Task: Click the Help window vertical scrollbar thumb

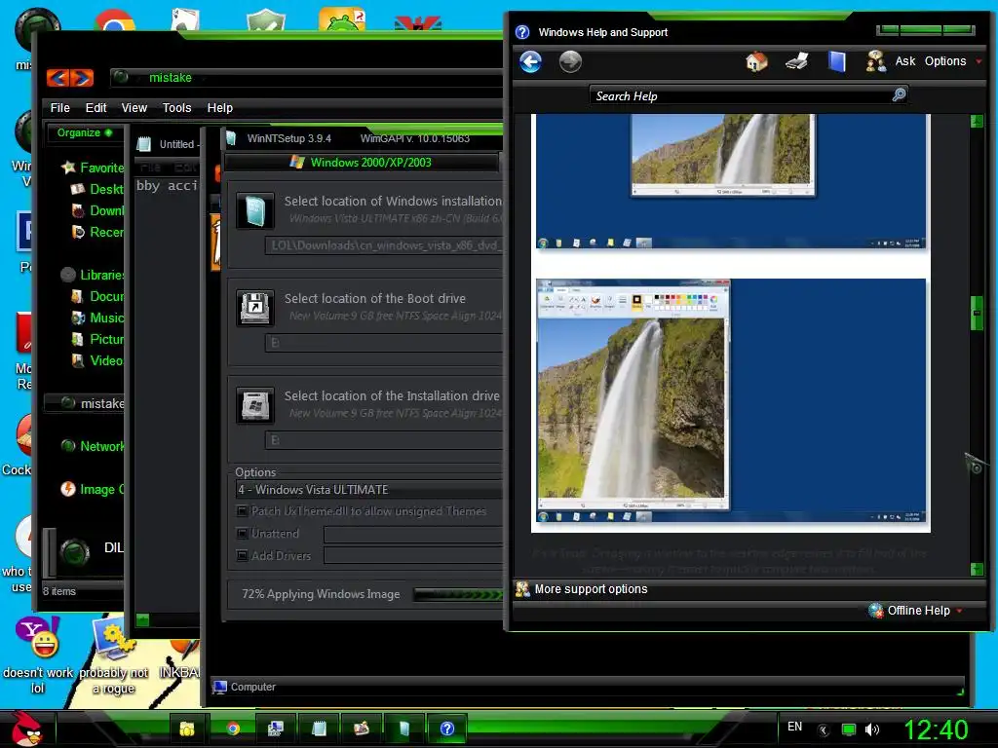Action: (x=977, y=313)
